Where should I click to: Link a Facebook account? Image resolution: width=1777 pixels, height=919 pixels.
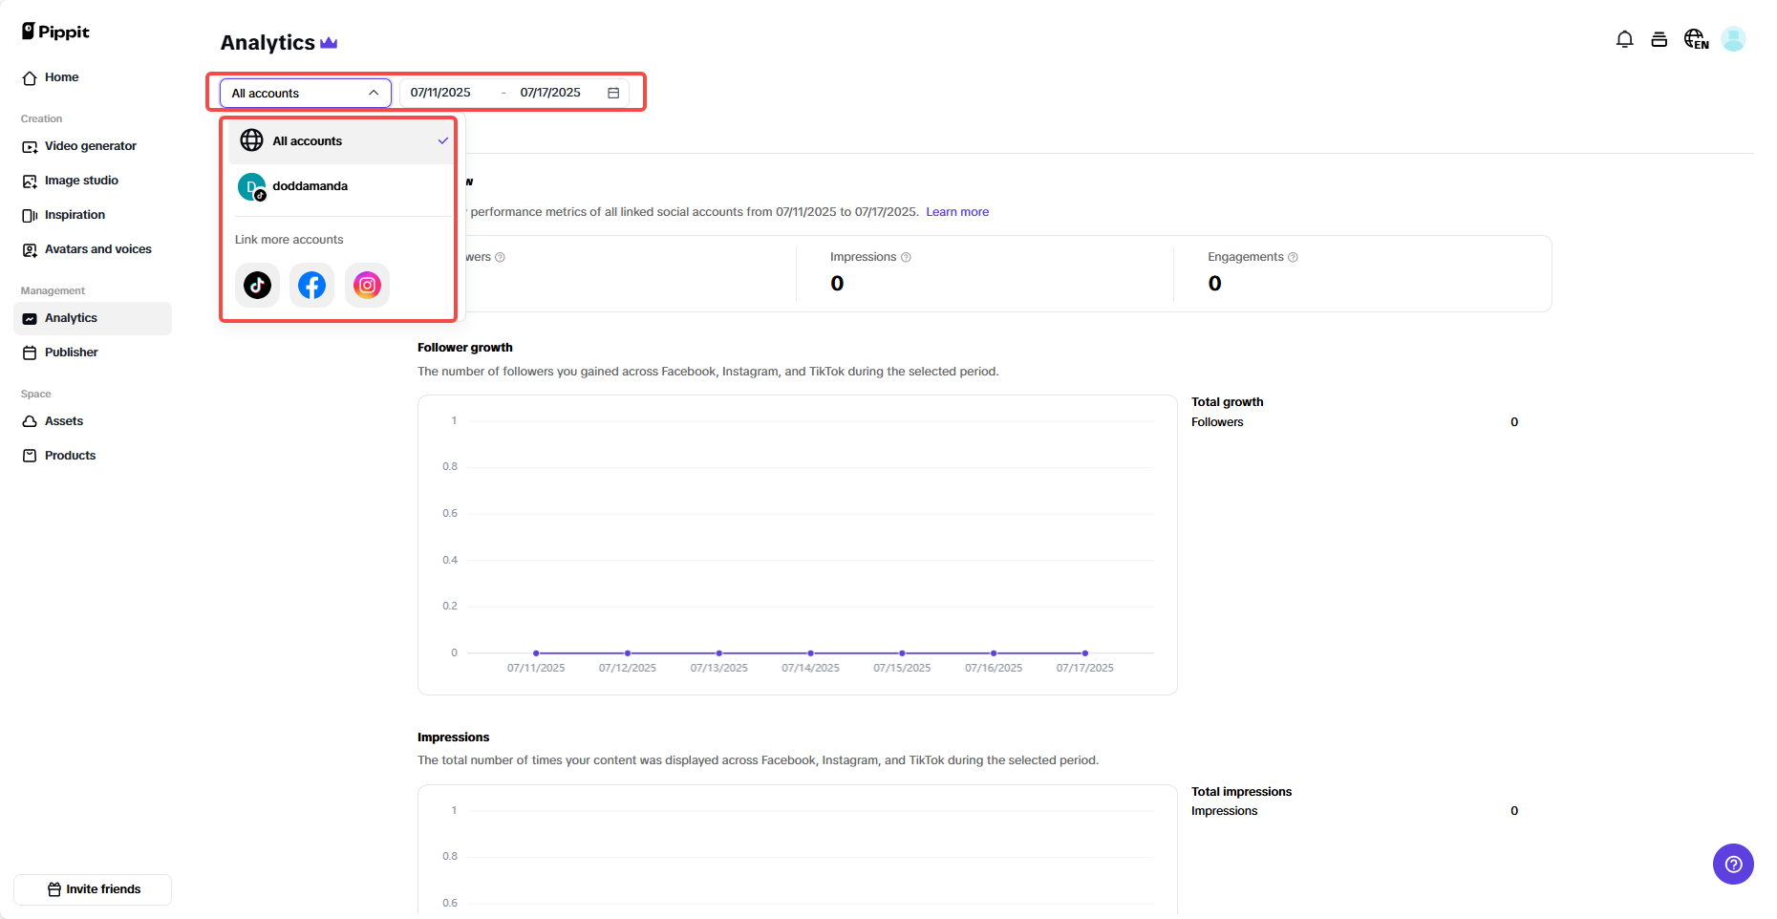click(311, 285)
